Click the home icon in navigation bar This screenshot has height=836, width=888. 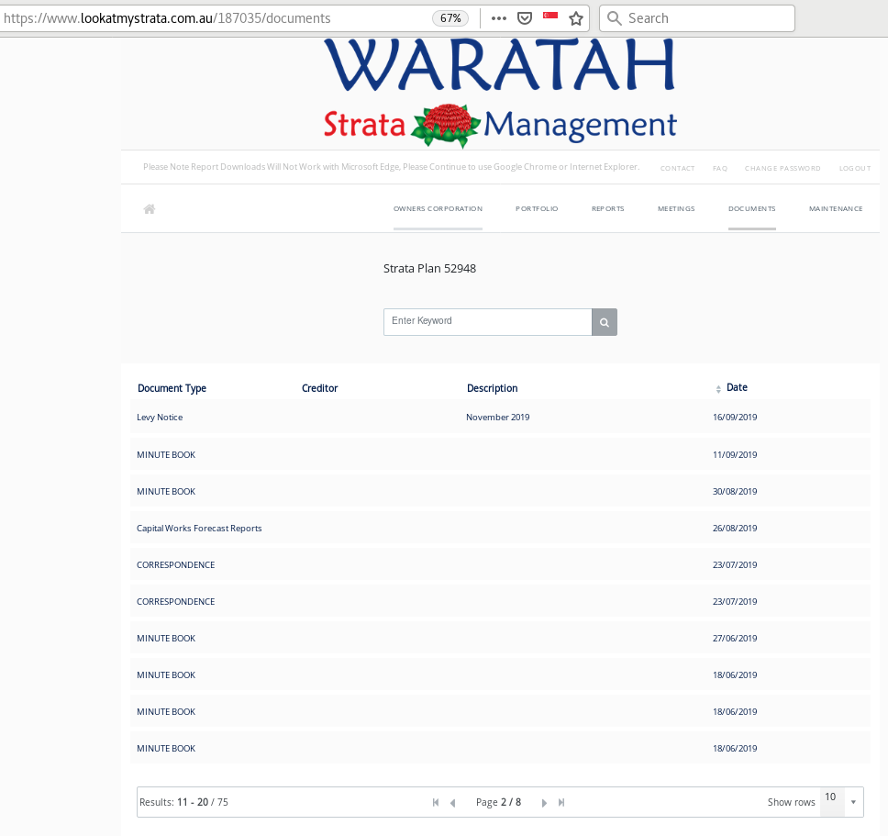coord(150,209)
